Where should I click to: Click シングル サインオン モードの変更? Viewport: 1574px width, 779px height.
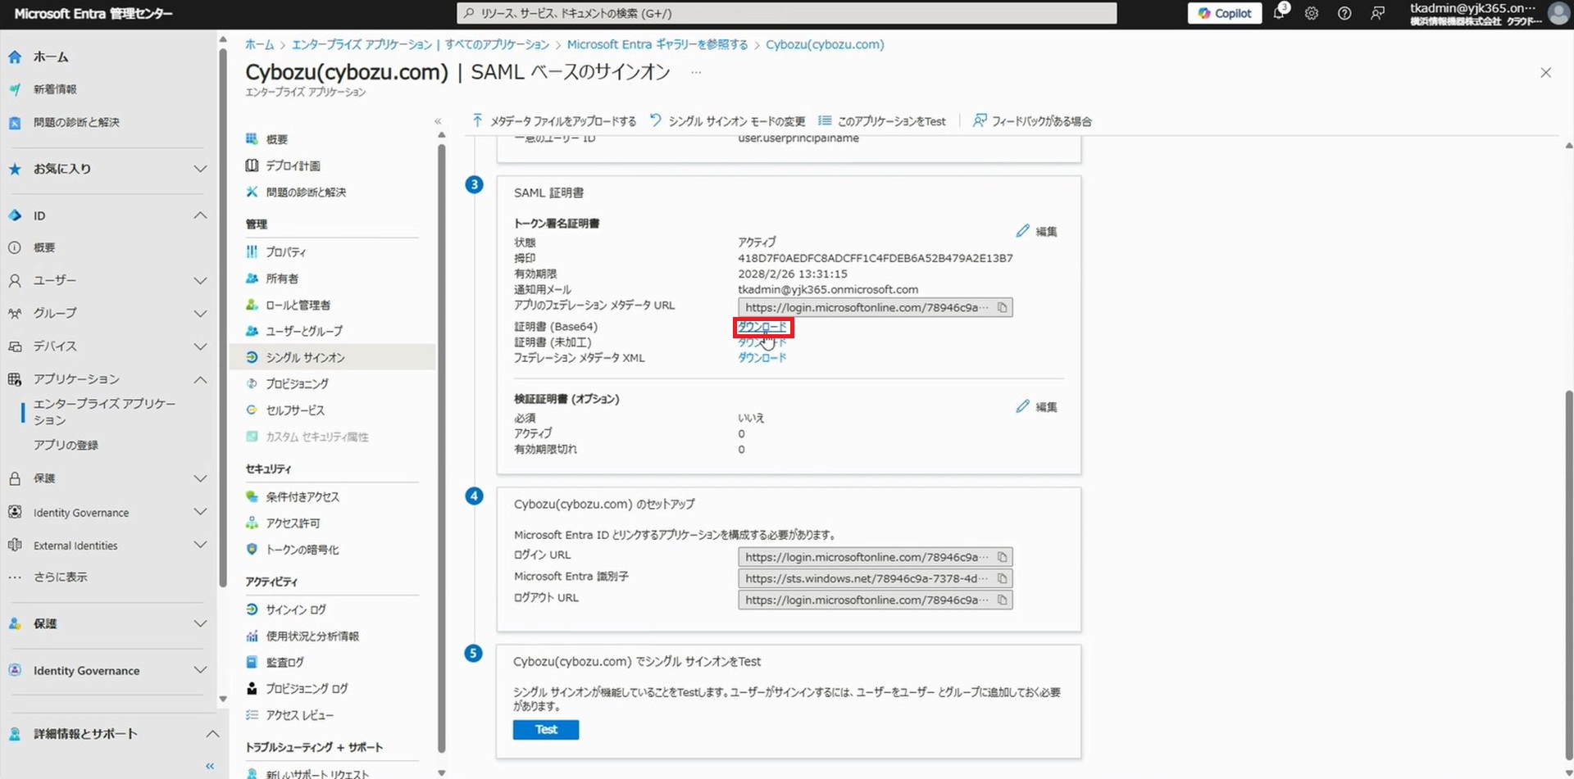(x=727, y=121)
